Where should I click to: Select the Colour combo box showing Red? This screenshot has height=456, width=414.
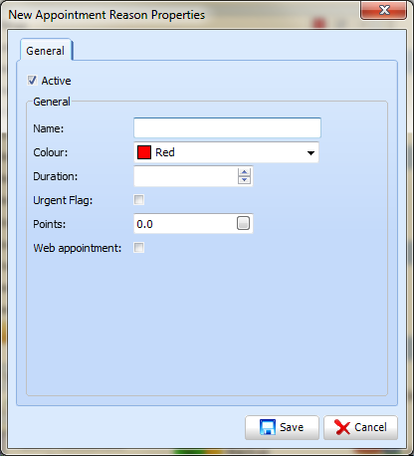[x=226, y=152]
